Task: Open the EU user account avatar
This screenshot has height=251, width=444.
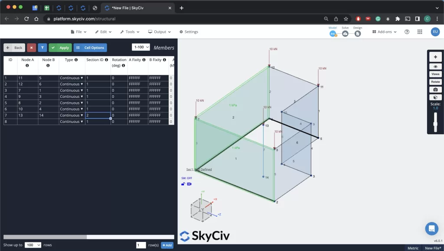Action: [x=435, y=32]
